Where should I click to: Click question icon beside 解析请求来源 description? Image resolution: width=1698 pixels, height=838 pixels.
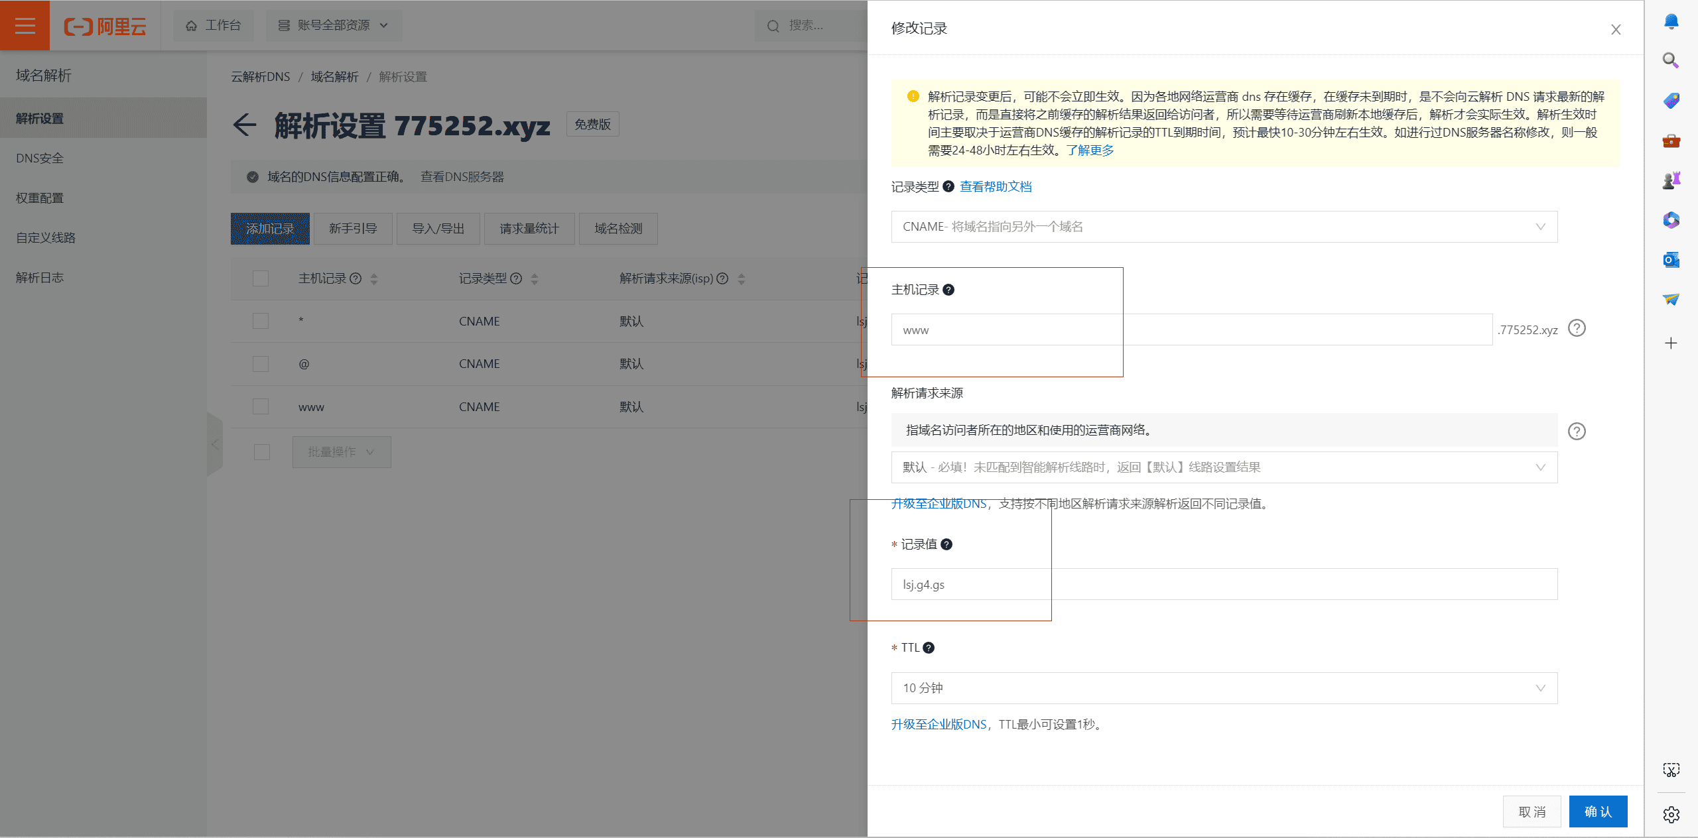point(1577,431)
